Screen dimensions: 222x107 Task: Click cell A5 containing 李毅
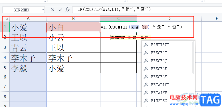coord(28,68)
